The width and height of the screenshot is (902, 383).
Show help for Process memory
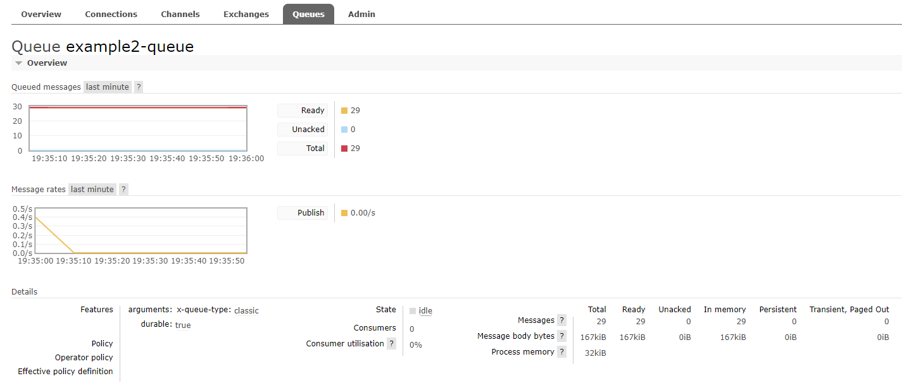pos(561,352)
